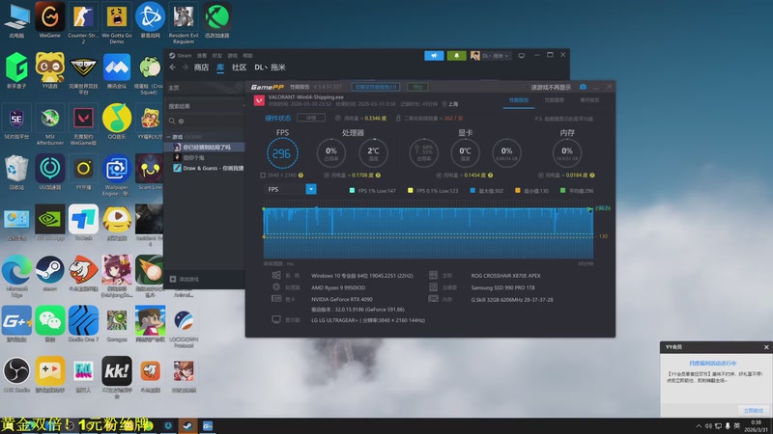
Task: Click Steam announcements megaphone button
Action: coord(434,56)
